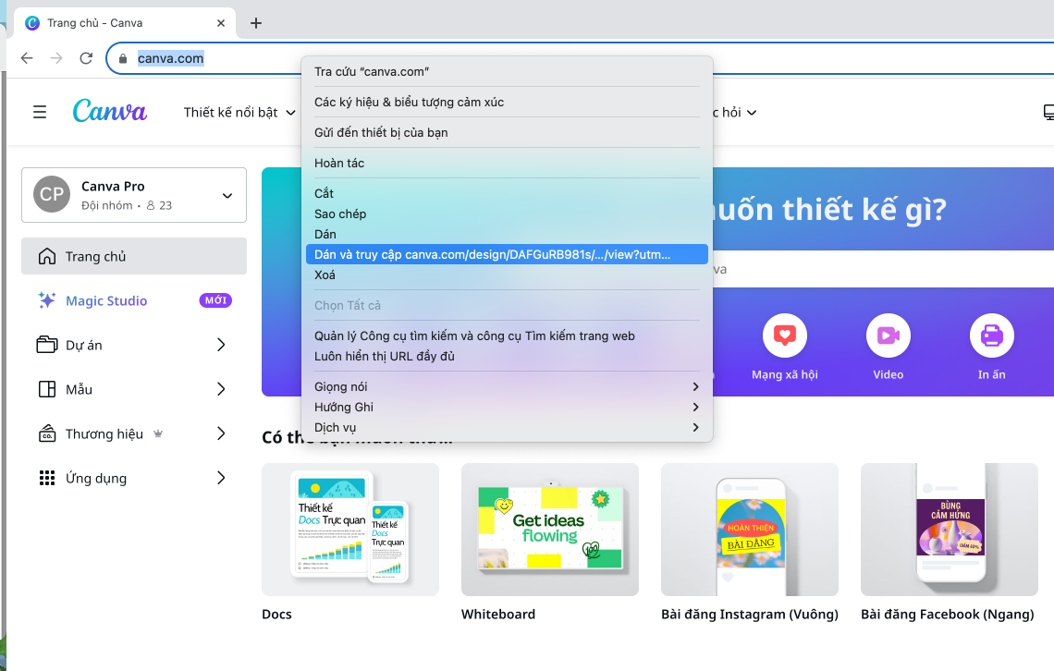Click the MỚI badge next to Magic Studio
This screenshot has width=1054, height=671.
point(215,300)
